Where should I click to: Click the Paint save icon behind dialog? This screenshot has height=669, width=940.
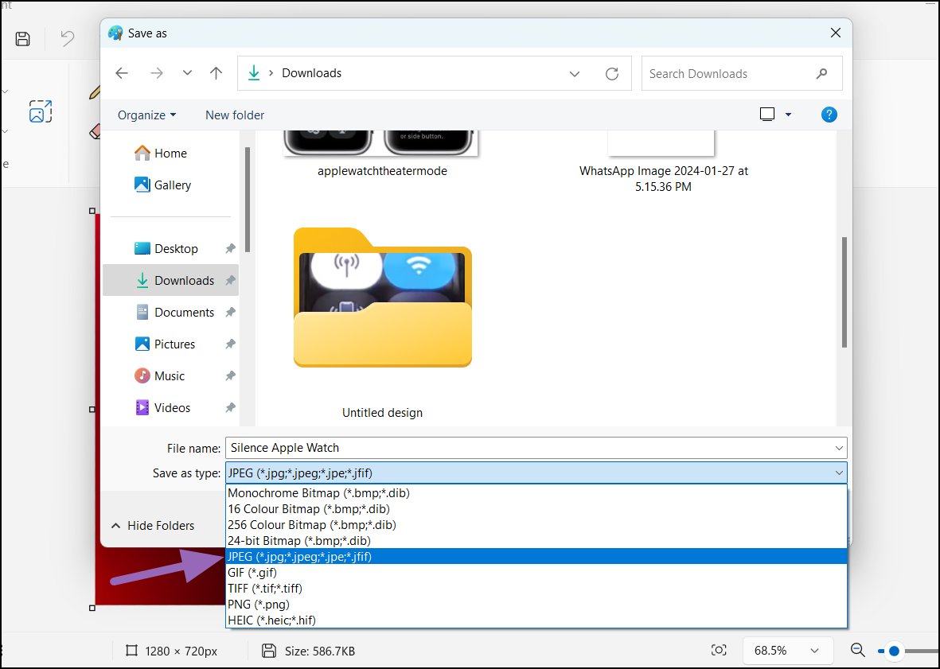pos(23,39)
